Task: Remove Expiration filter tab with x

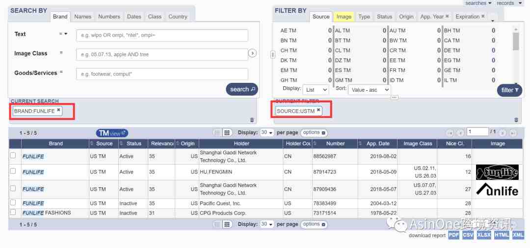Action: [483, 16]
